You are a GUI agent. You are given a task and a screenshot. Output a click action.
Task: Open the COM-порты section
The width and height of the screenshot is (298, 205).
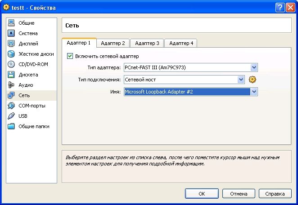pyautogui.click(x=31, y=106)
